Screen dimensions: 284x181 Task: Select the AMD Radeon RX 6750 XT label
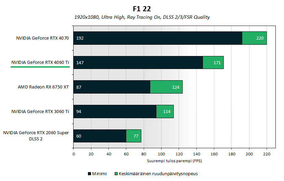43,87
